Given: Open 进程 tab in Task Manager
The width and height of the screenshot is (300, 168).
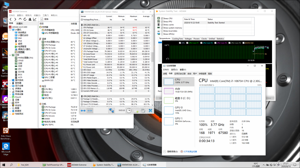Looking at the screenshot, I should (165, 74).
